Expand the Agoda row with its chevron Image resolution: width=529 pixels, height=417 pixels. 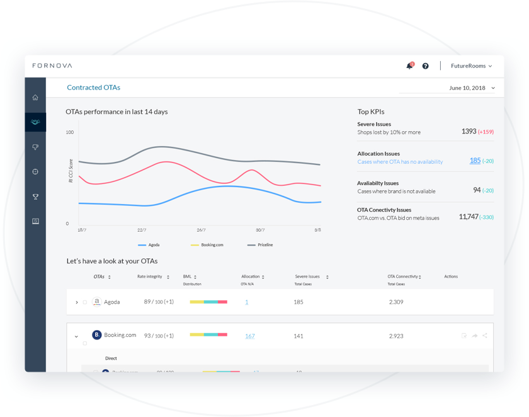(x=77, y=302)
